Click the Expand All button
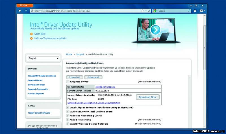 [x=75, y=77]
